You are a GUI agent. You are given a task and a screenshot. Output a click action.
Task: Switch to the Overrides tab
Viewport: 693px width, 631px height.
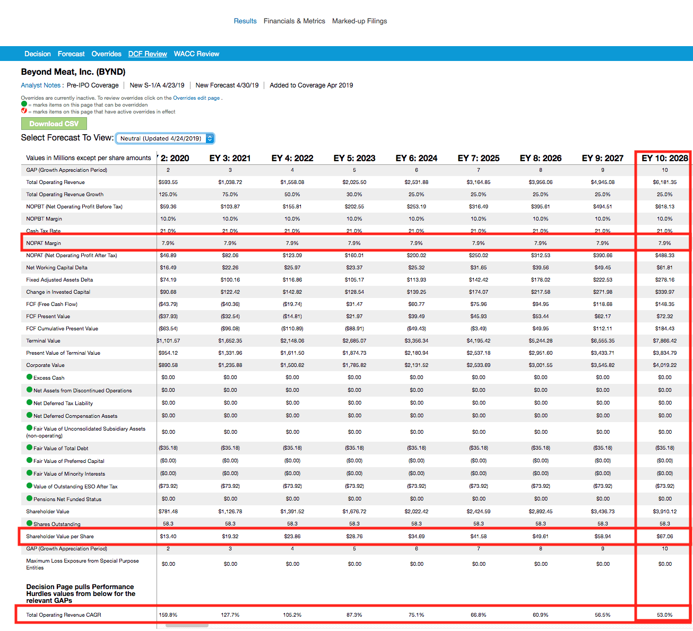[107, 54]
